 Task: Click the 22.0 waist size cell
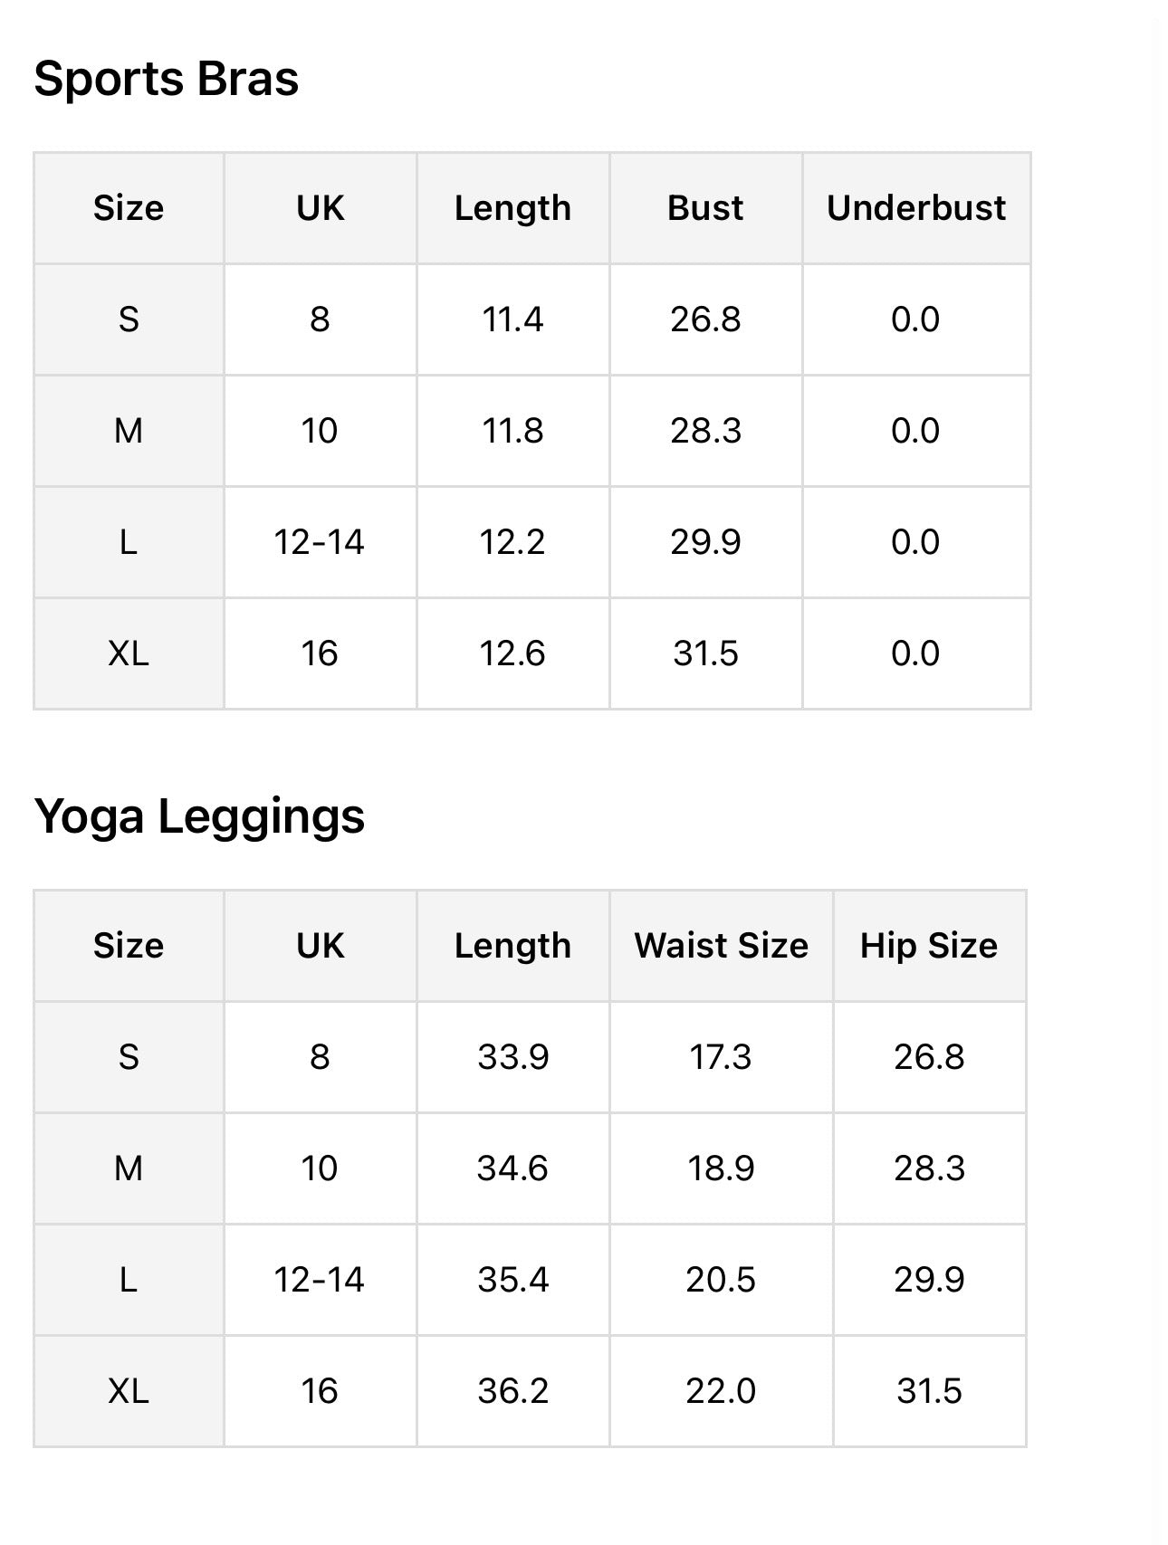(721, 1391)
